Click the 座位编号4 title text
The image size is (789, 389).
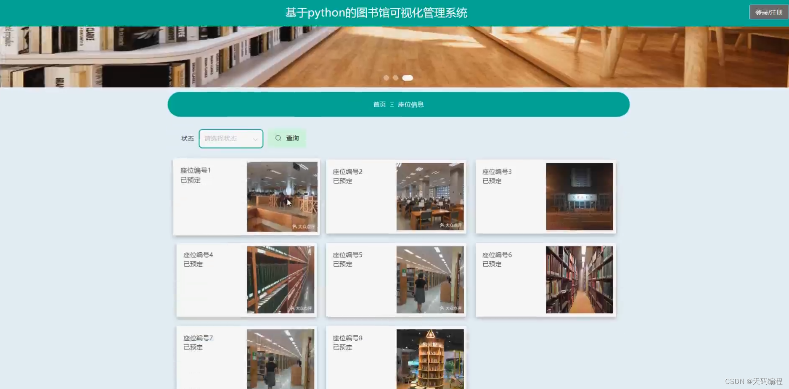198,255
